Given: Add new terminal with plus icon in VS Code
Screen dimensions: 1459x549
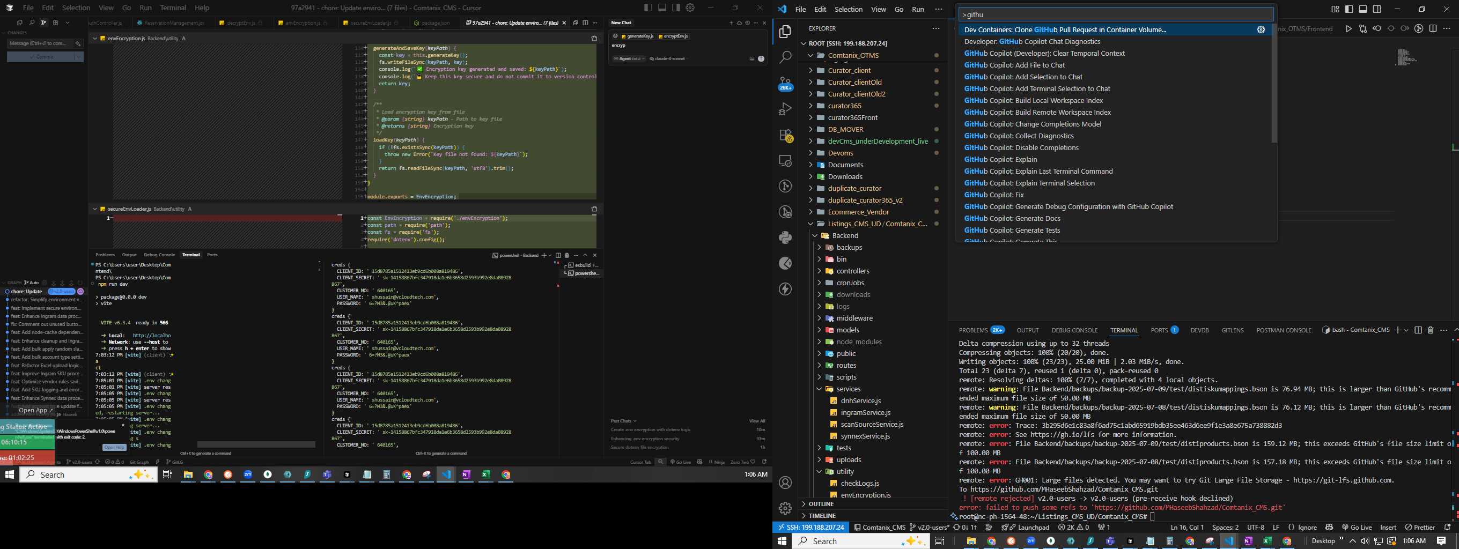Looking at the screenshot, I should click(x=1398, y=330).
